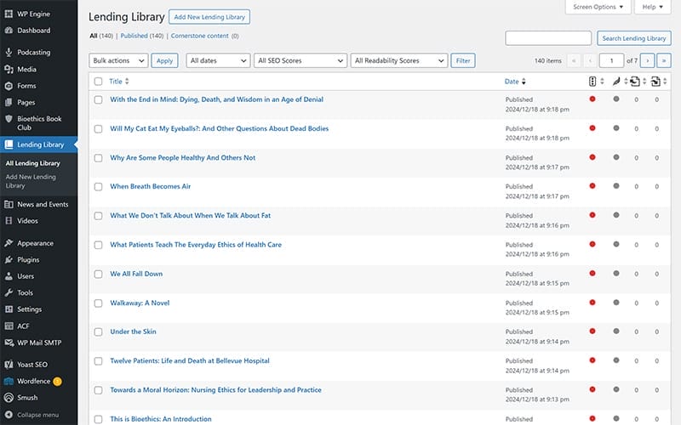Sort by outgoing internal links icon

[635, 82]
